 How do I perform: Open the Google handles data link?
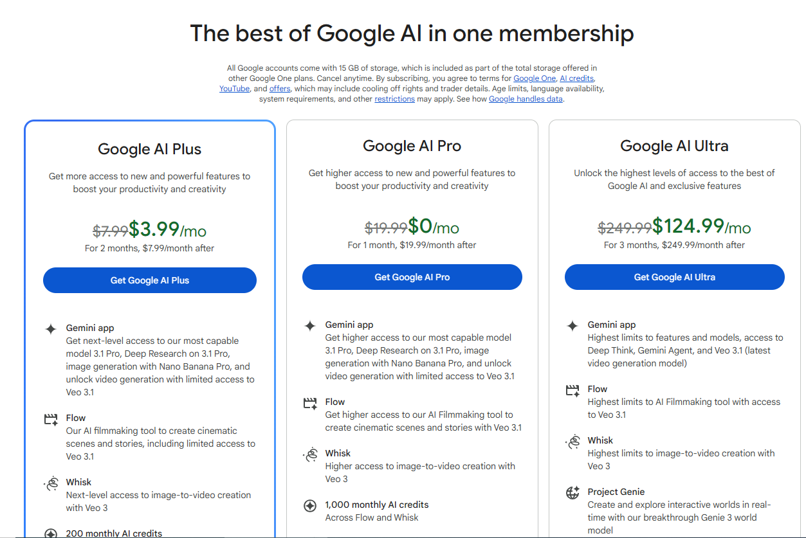[526, 98]
